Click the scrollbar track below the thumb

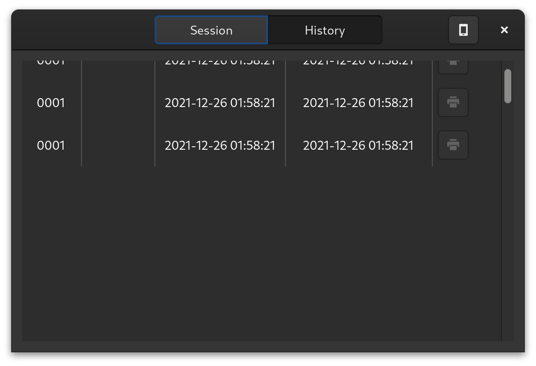click(508, 213)
